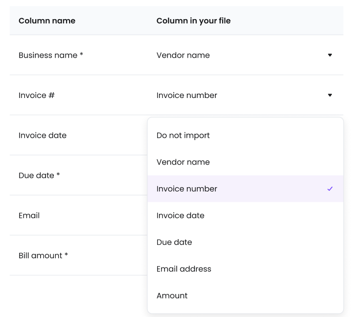
Task: Pick the highlighted 'Invoice number' list option
Action: (187, 189)
